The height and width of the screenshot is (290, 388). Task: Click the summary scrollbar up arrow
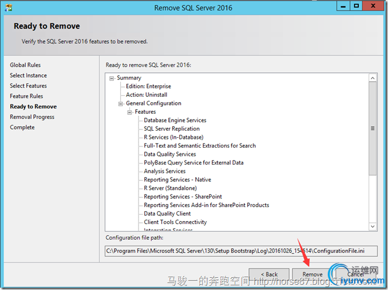373,78
